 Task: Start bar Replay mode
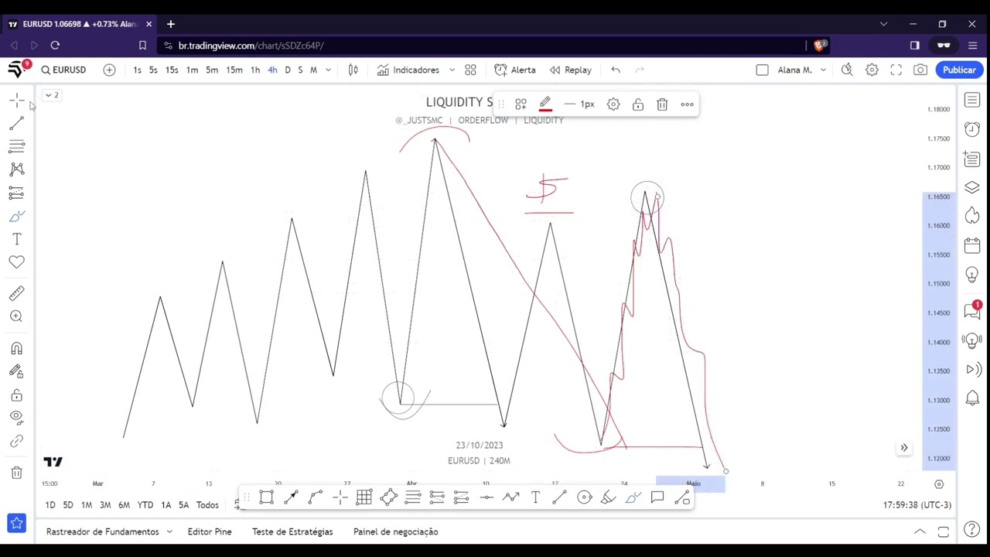pos(571,70)
